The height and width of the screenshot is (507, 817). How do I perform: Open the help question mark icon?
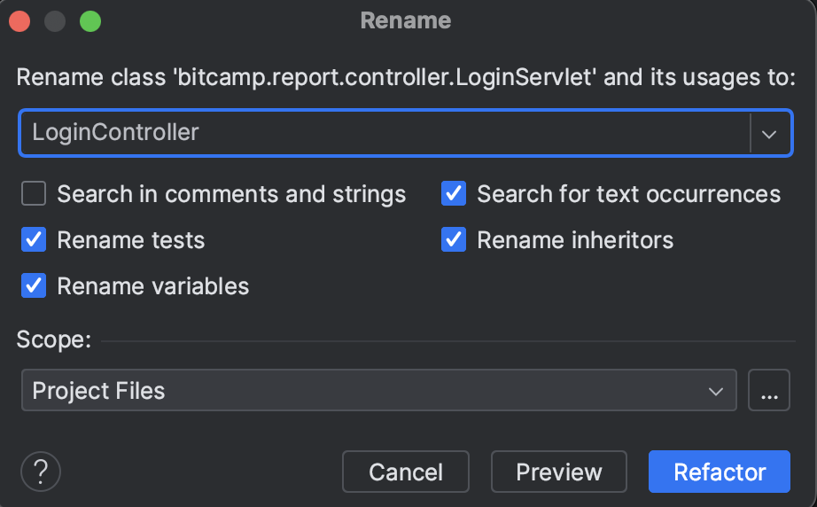coord(41,472)
